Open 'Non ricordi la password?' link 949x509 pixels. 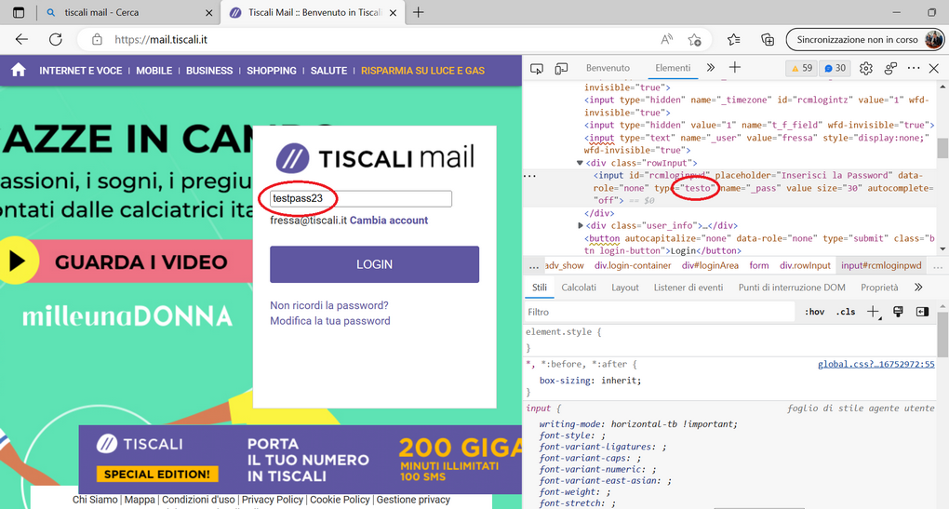point(329,305)
